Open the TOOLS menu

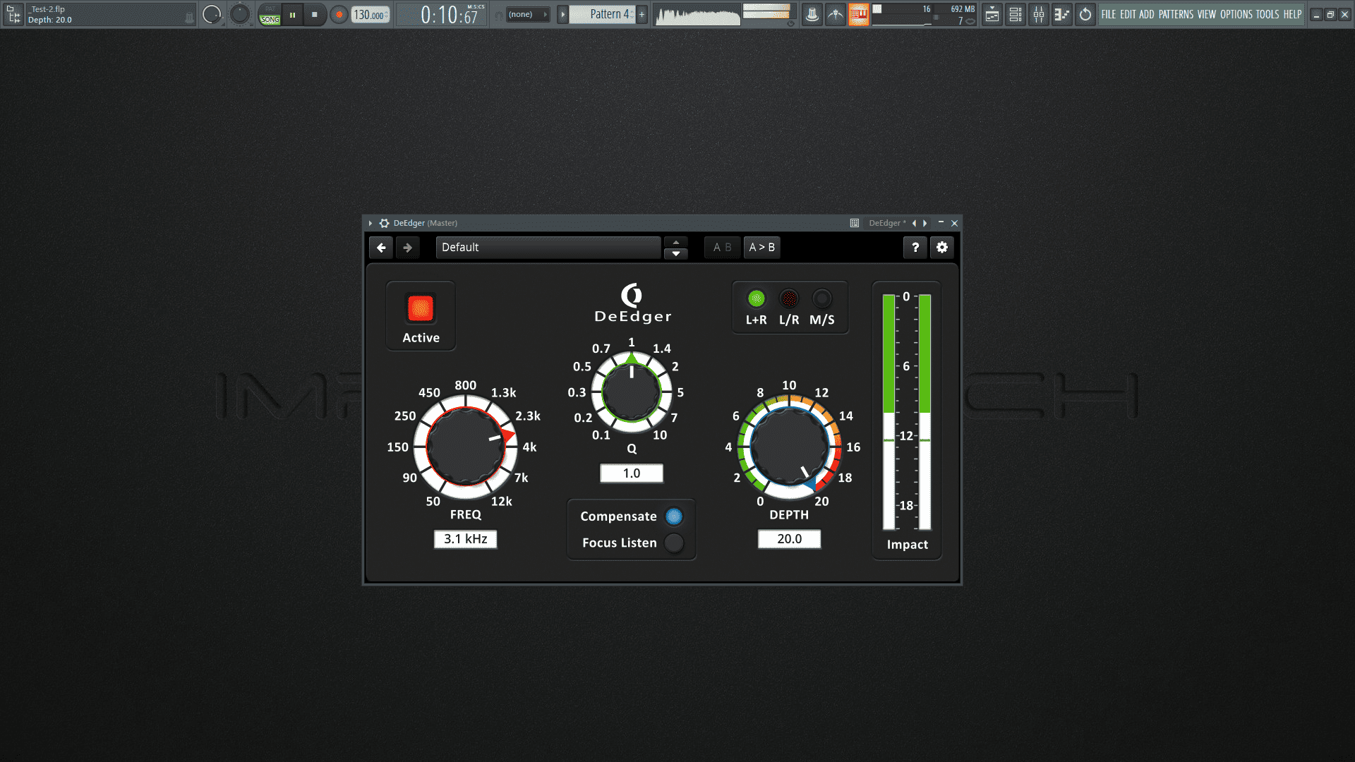click(x=1267, y=14)
